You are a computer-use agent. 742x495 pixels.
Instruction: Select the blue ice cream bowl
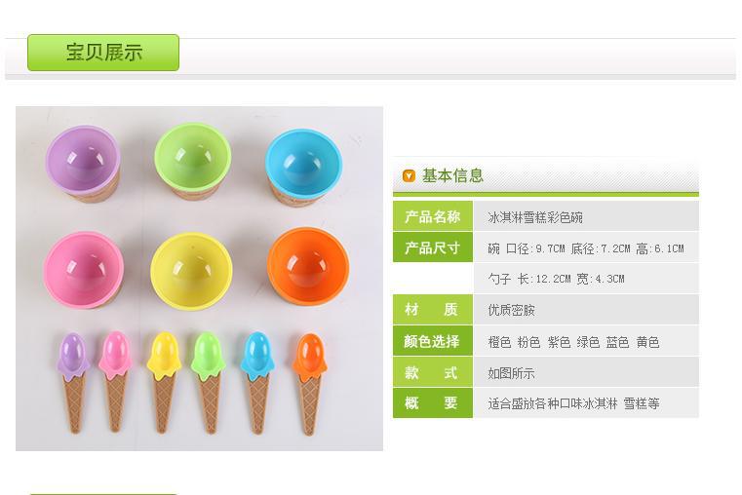pos(304,167)
